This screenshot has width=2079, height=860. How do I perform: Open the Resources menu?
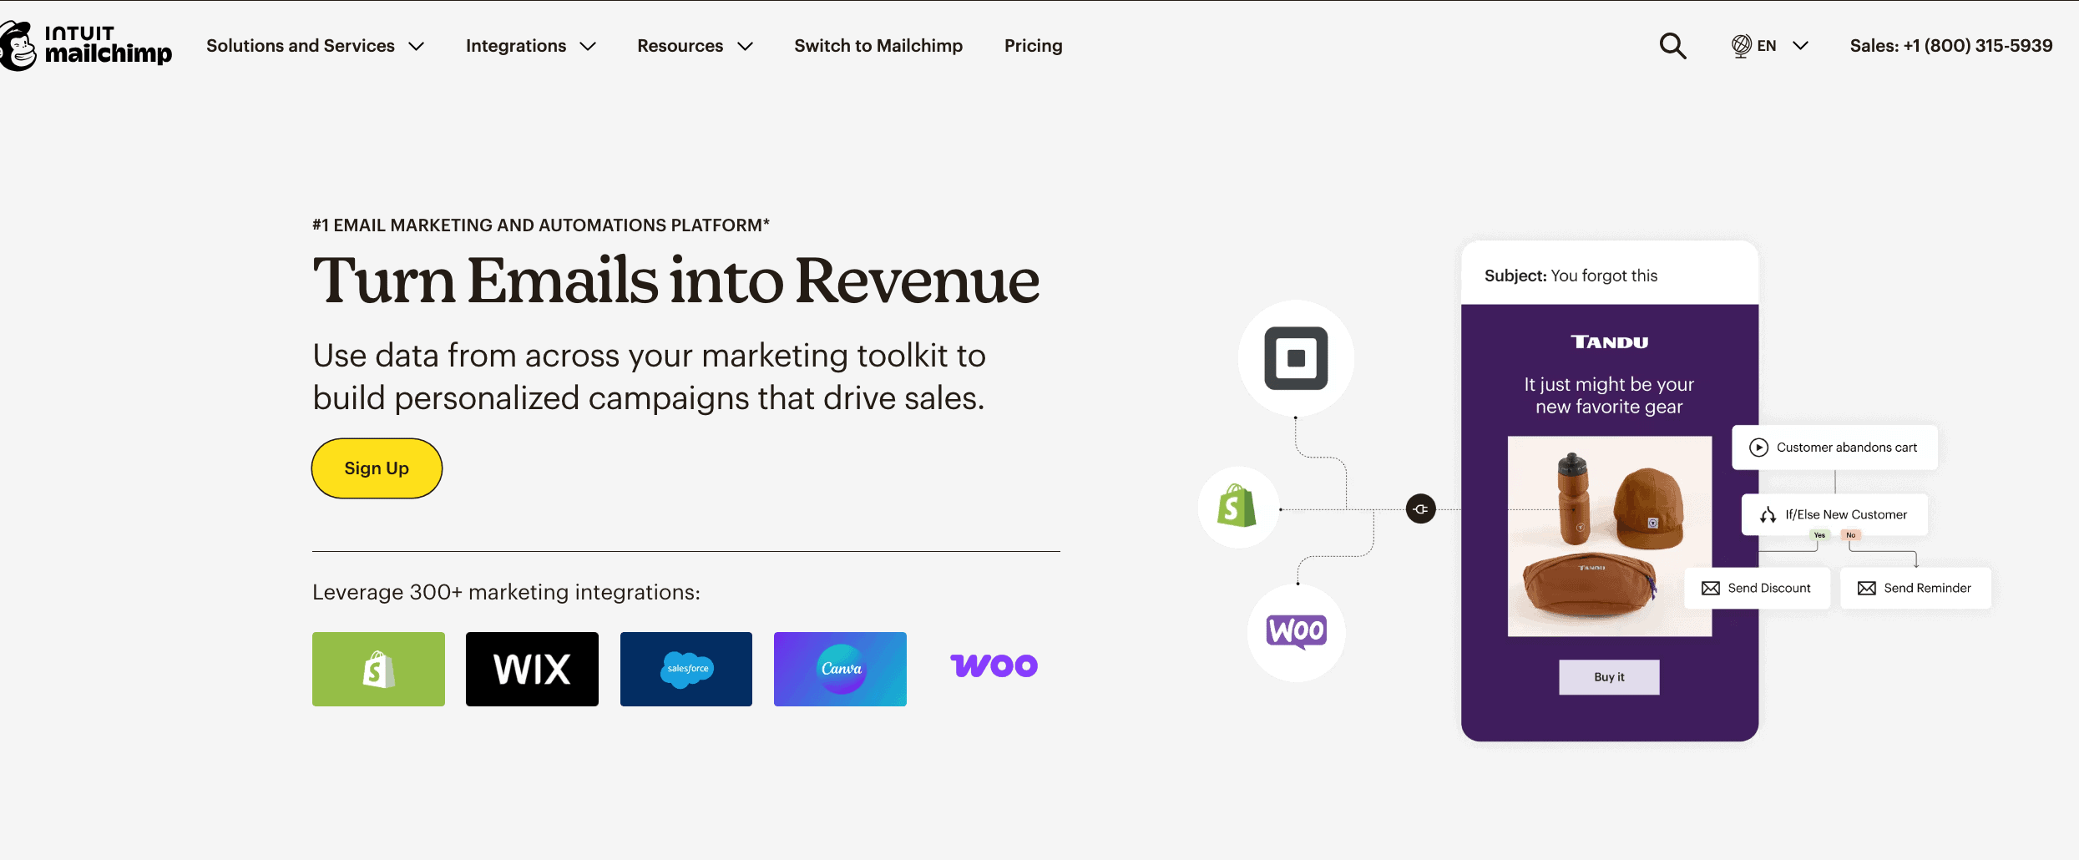[x=680, y=46]
